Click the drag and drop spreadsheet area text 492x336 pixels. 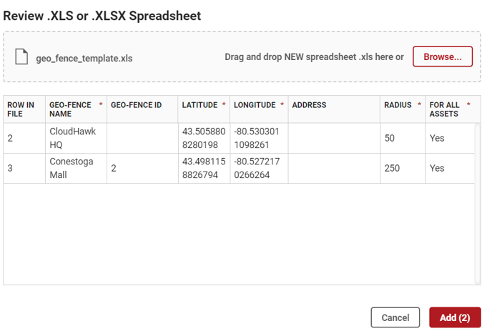[314, 57]
